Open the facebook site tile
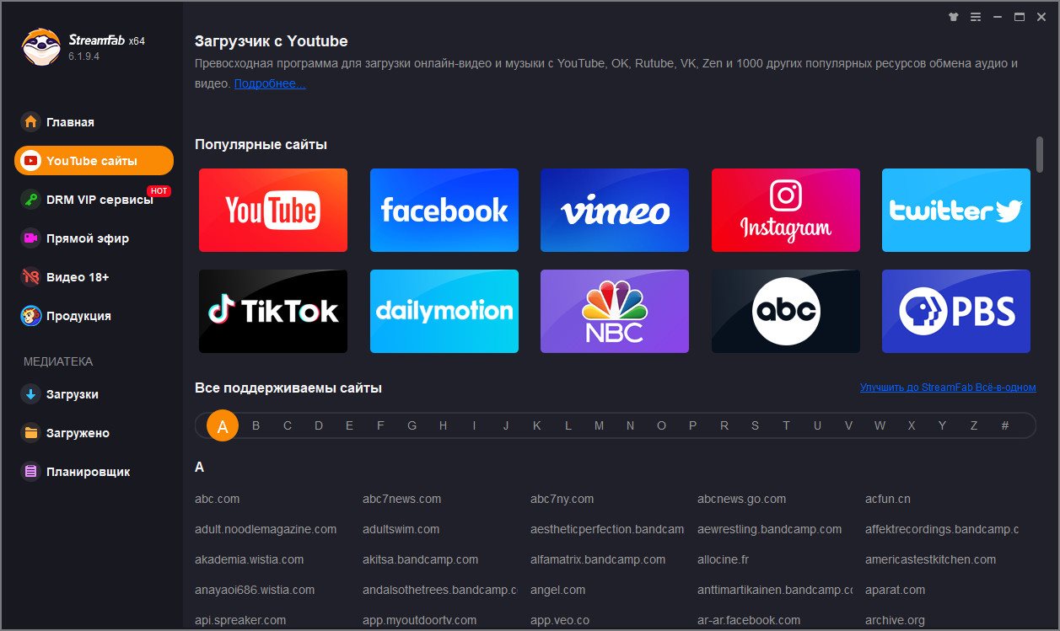This screenshot has width=1060, height=631. 444,210
